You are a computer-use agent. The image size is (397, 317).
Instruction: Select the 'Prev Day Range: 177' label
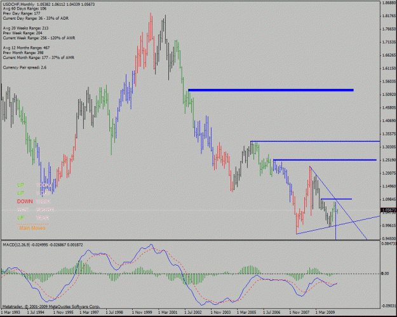point(22,13)
